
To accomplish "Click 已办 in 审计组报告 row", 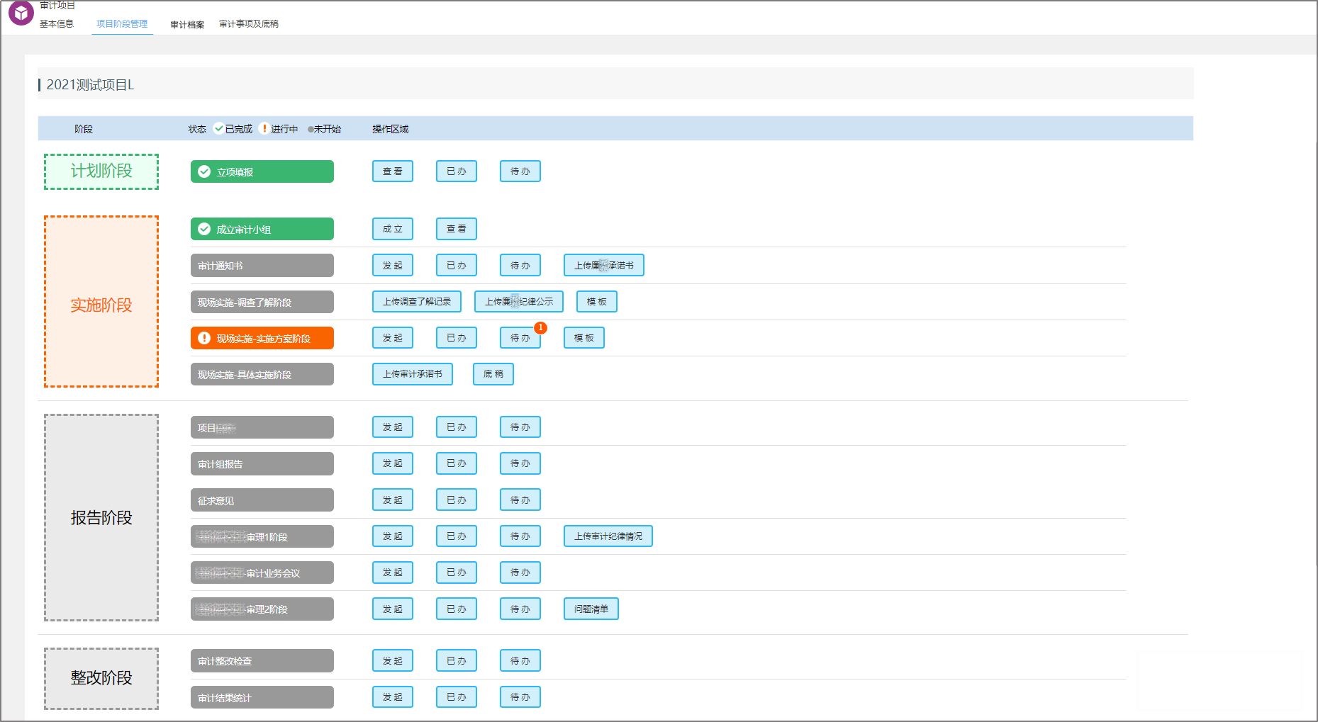I will click(457, 463).
